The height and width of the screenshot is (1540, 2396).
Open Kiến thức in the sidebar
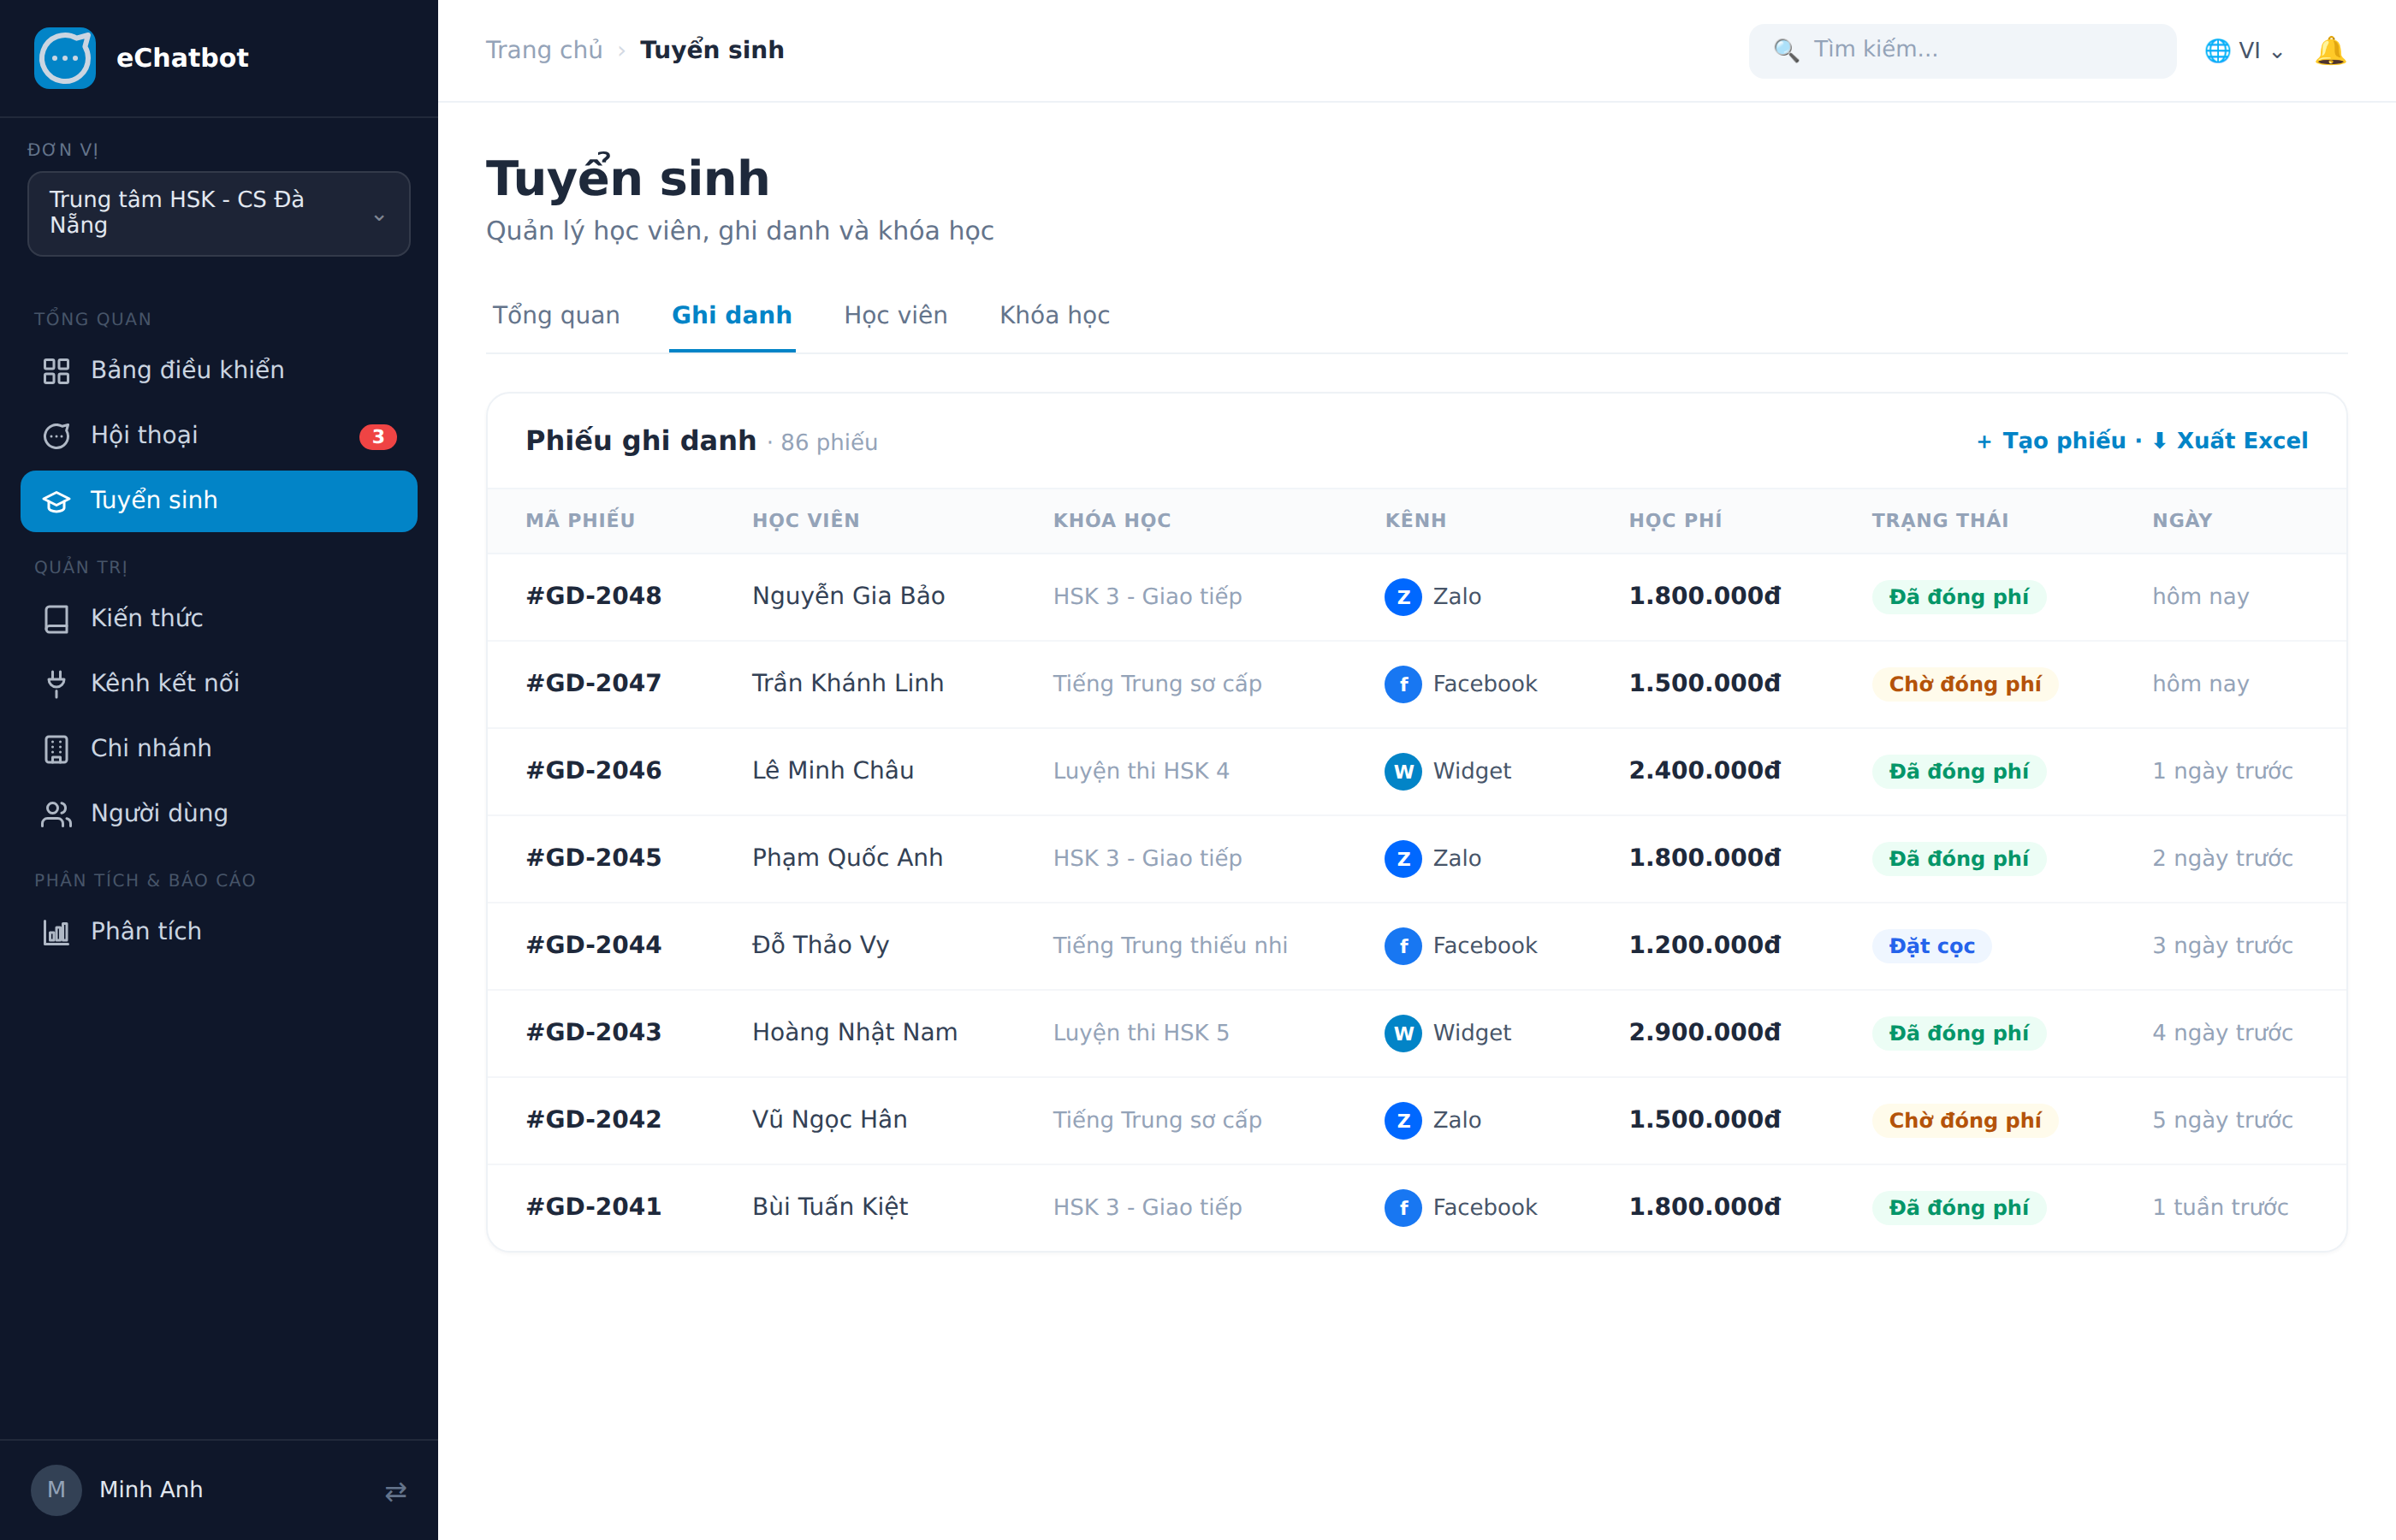pyautogui.click(x=219, y=619)
